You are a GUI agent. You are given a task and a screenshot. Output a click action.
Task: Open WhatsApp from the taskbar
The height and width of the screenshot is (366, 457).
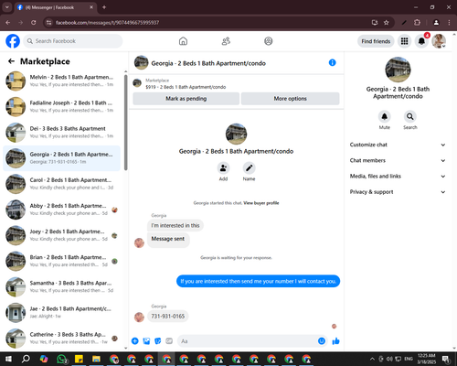click(61, 359)
